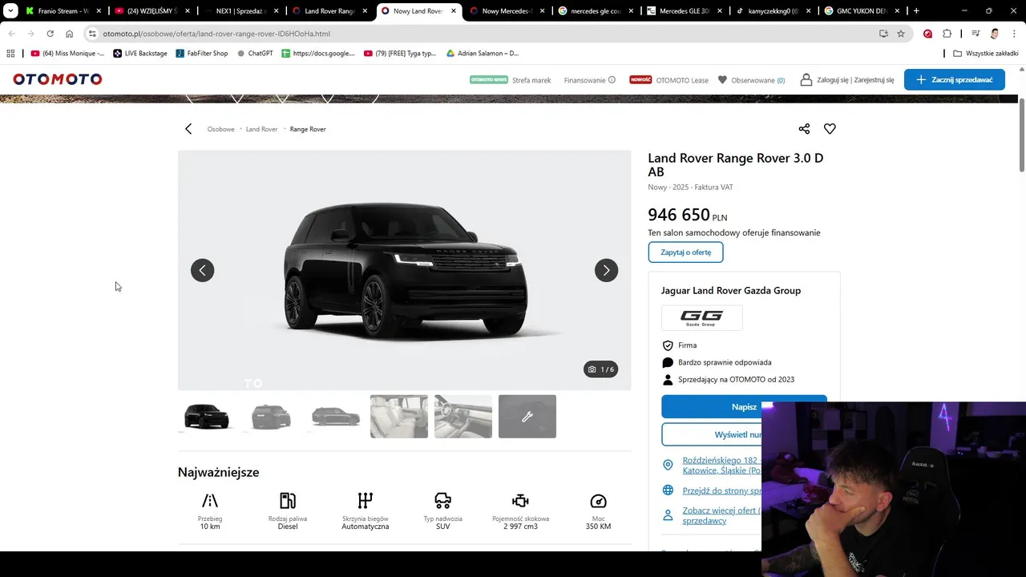
Task: Switch to NEX1 Sprzedaż tab
Action: pos(241,11)
